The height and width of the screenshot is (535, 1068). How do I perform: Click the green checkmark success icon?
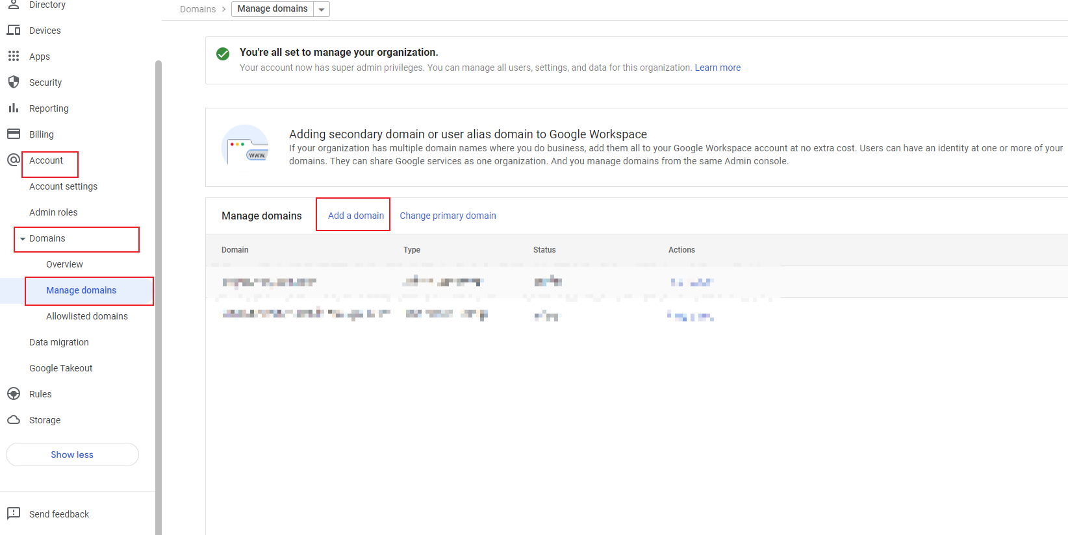[x=223, y=54]
